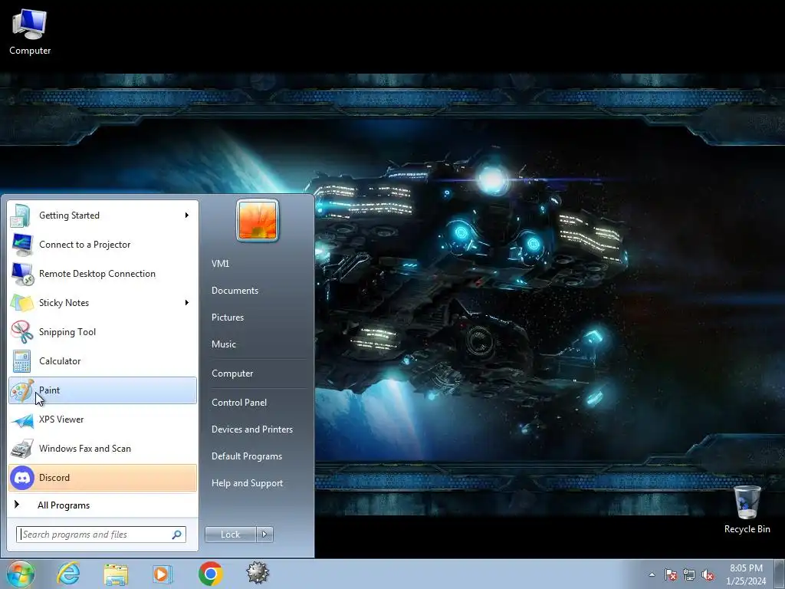
Task: Open Devices and Printers
Action: point(252,429)
